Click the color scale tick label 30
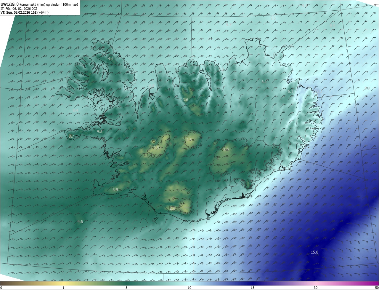 pyautogui.click(x=316, y=288)
